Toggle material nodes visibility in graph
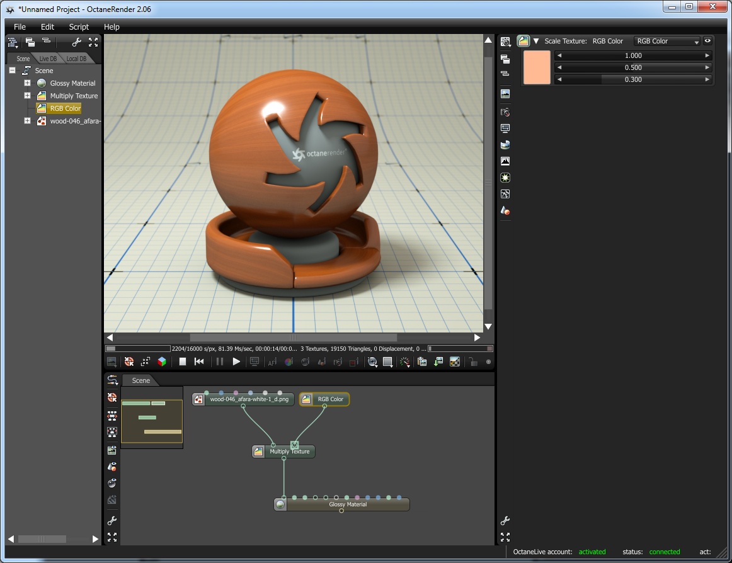 tap(112, 482)
